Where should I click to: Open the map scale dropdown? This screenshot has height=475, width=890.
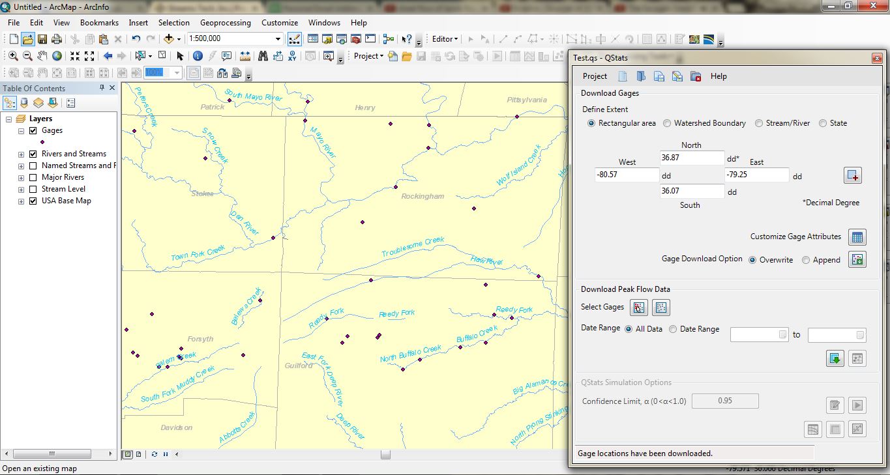point(278,39)
